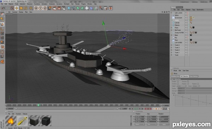The width and height of the screenshot is (212, 129).
Task: Open the viewport Cameras menu
Action: point(14,12)
